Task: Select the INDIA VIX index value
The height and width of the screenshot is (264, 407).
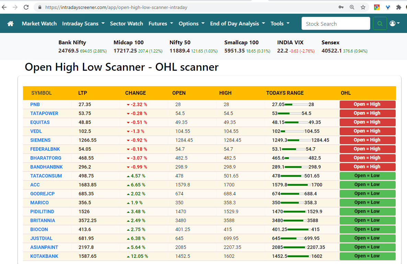Action: 283,51
